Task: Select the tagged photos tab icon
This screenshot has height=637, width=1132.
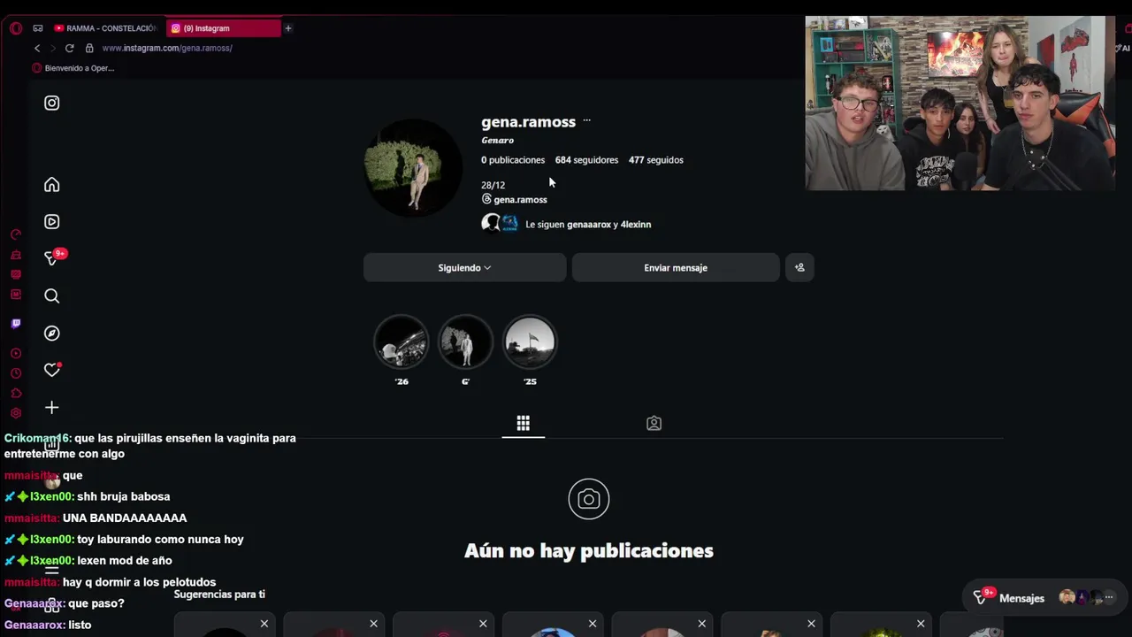Action: [654, 423]
